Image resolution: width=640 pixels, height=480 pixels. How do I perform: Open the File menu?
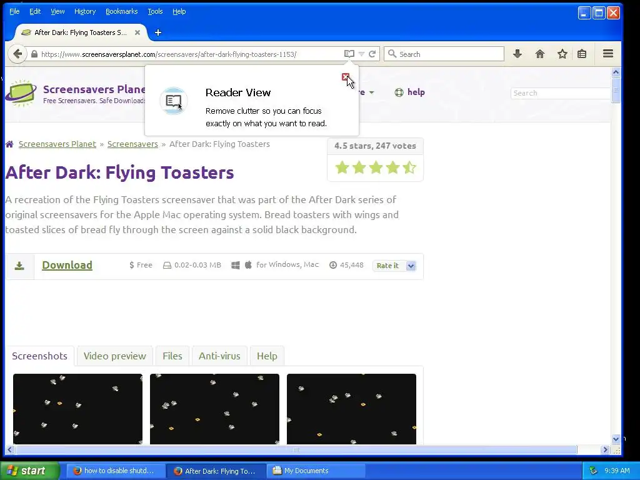point(14,11)
